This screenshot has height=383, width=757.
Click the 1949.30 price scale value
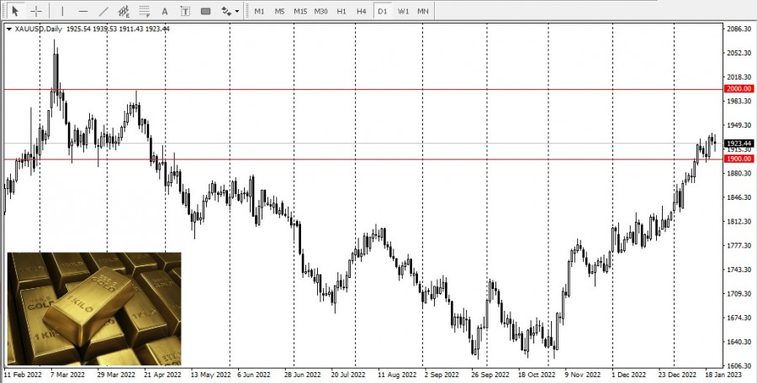click(738, 125)
